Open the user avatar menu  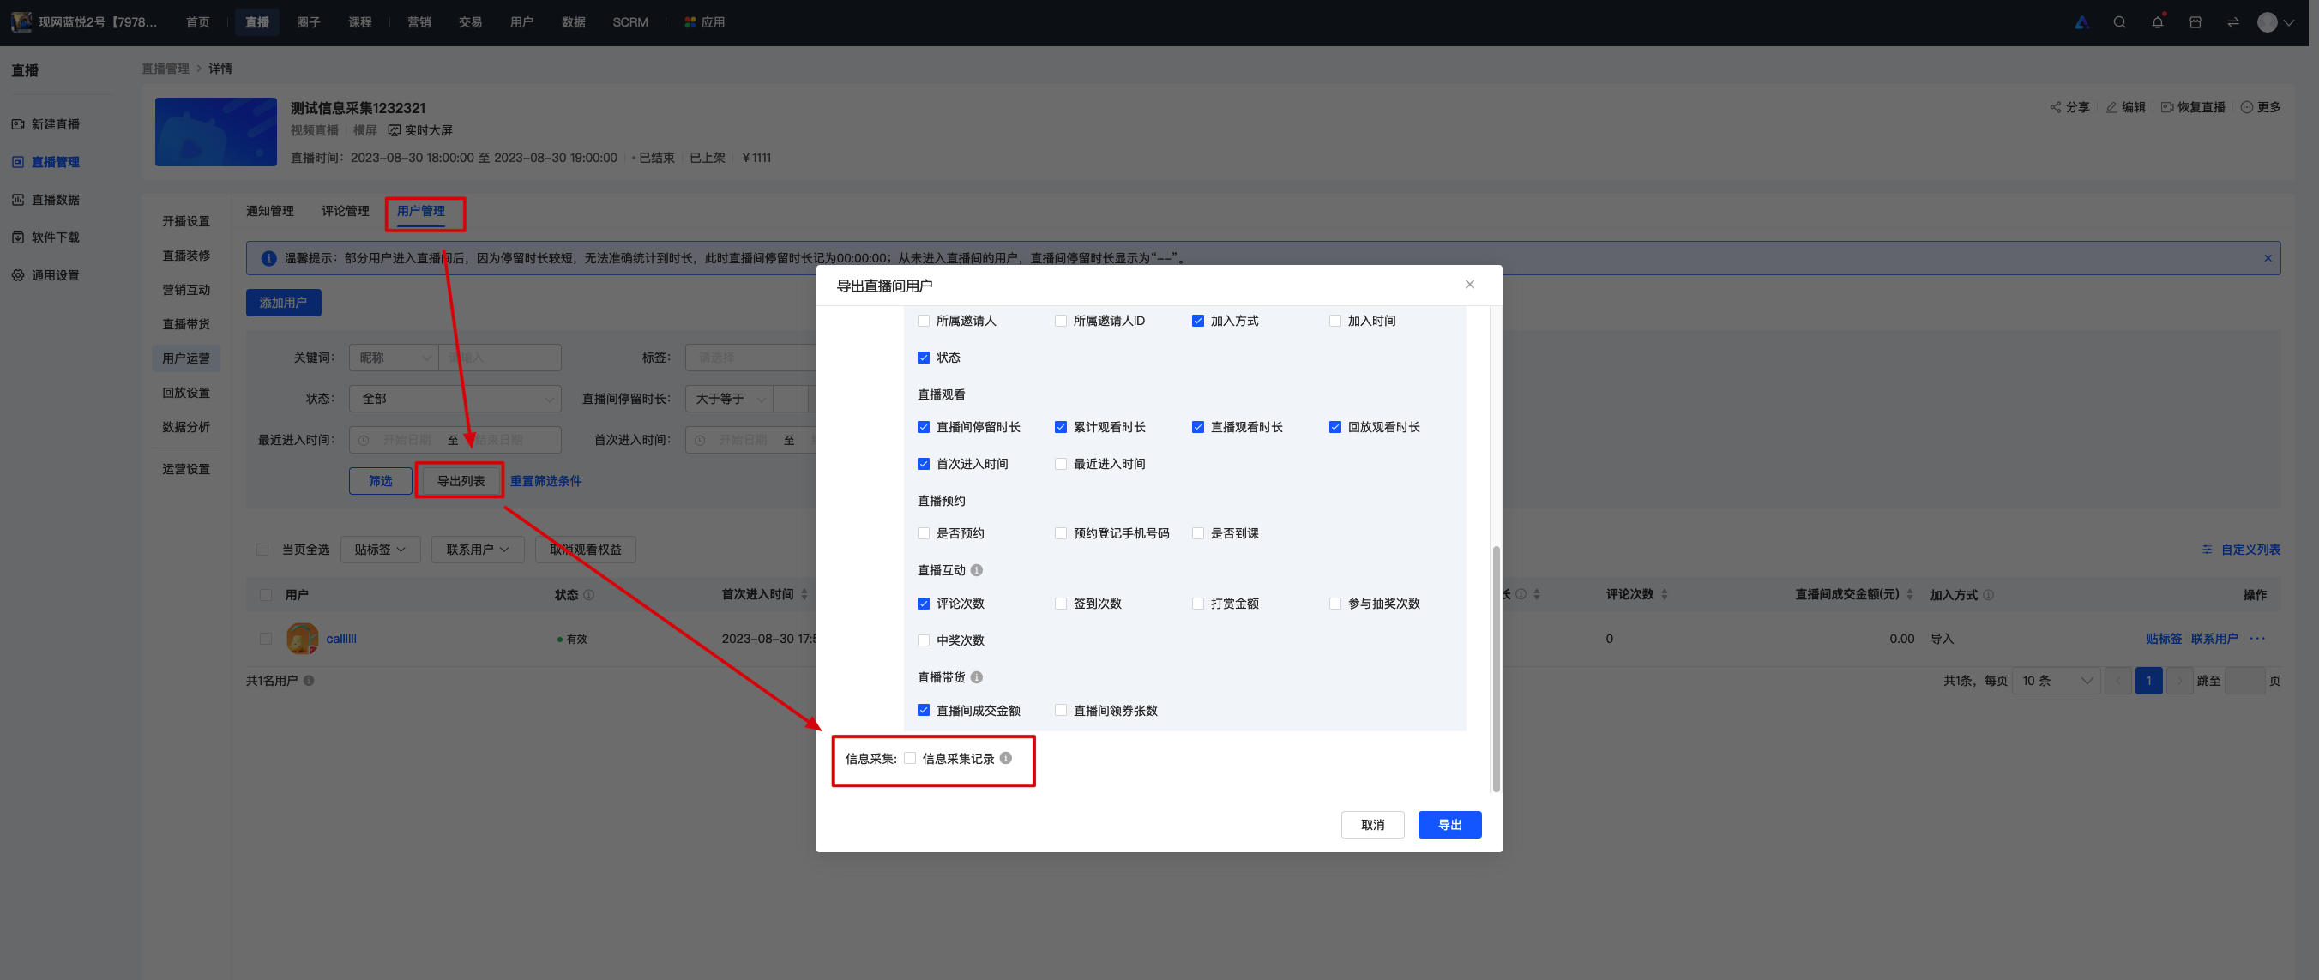(x=2275, y=22)
